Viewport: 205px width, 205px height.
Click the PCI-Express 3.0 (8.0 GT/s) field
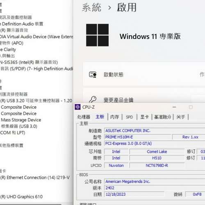155,143
